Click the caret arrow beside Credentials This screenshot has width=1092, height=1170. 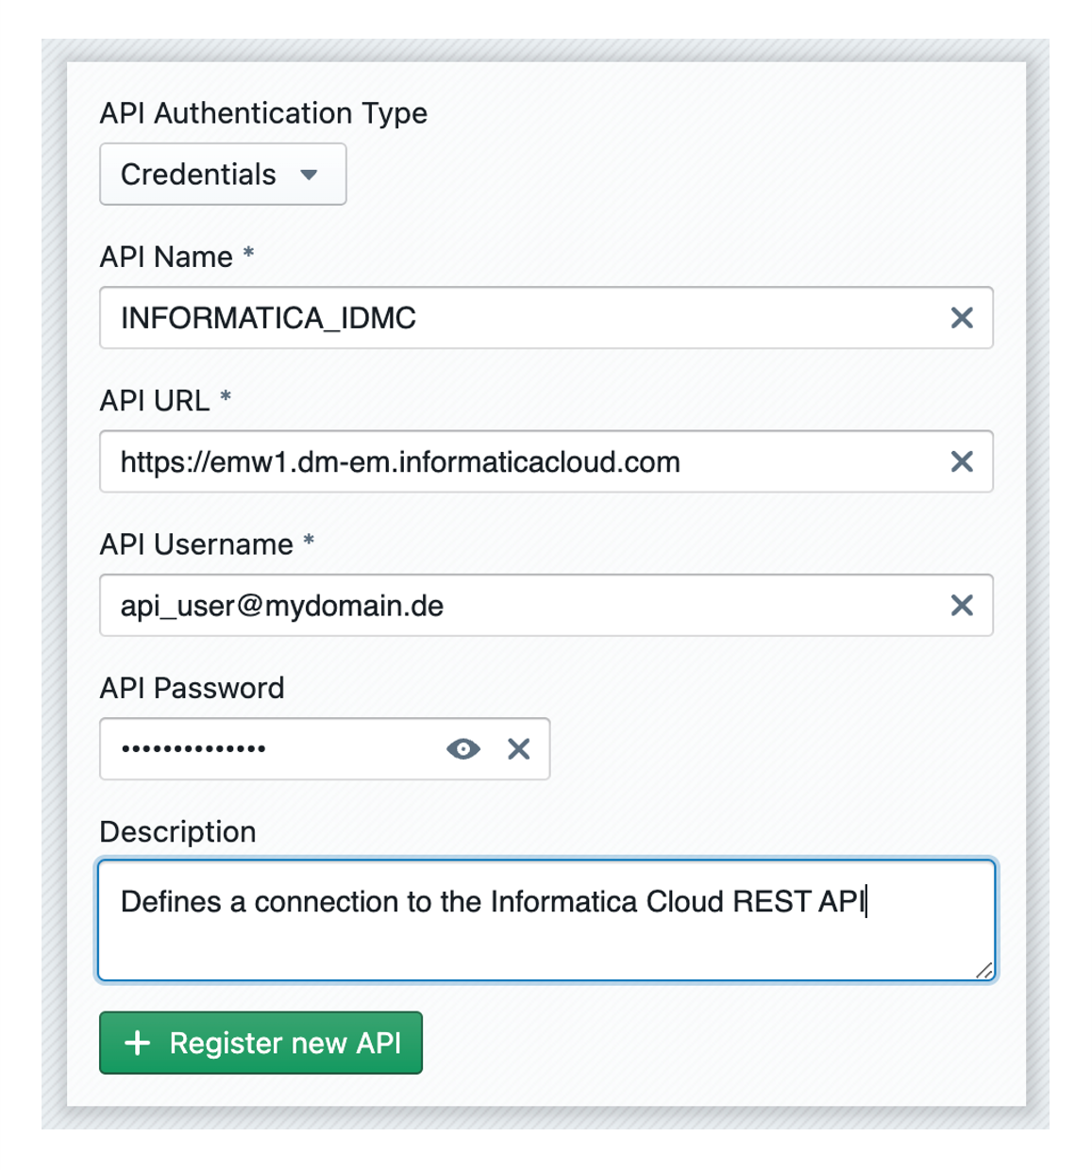tap(309, 175)
